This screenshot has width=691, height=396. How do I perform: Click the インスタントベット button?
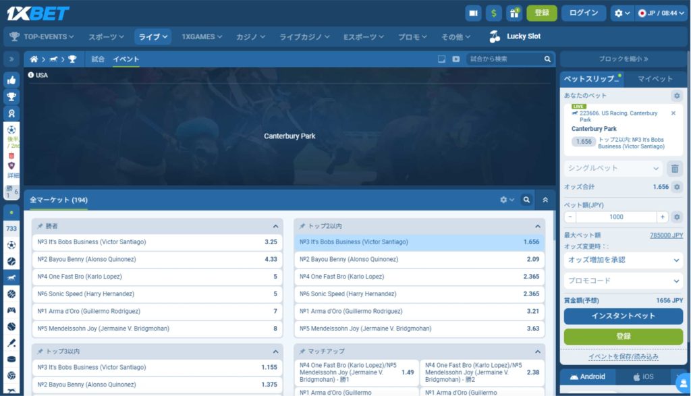tap(623, 316)
